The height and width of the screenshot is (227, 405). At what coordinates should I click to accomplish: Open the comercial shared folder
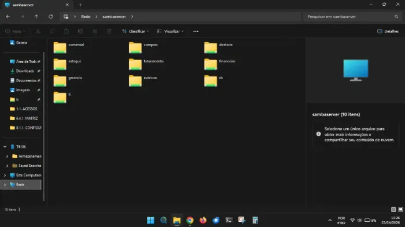[x=69, y=47]
